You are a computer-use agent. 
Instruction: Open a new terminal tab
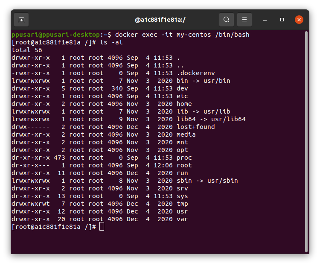pyautogui.click(x=21, y=20)
